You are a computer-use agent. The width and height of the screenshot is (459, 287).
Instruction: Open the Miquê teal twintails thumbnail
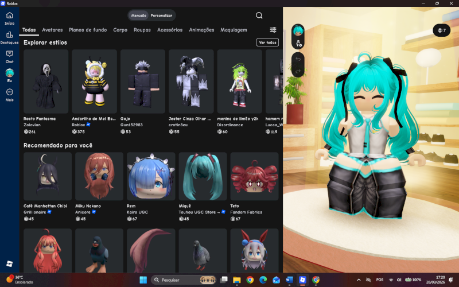point(203,176)
